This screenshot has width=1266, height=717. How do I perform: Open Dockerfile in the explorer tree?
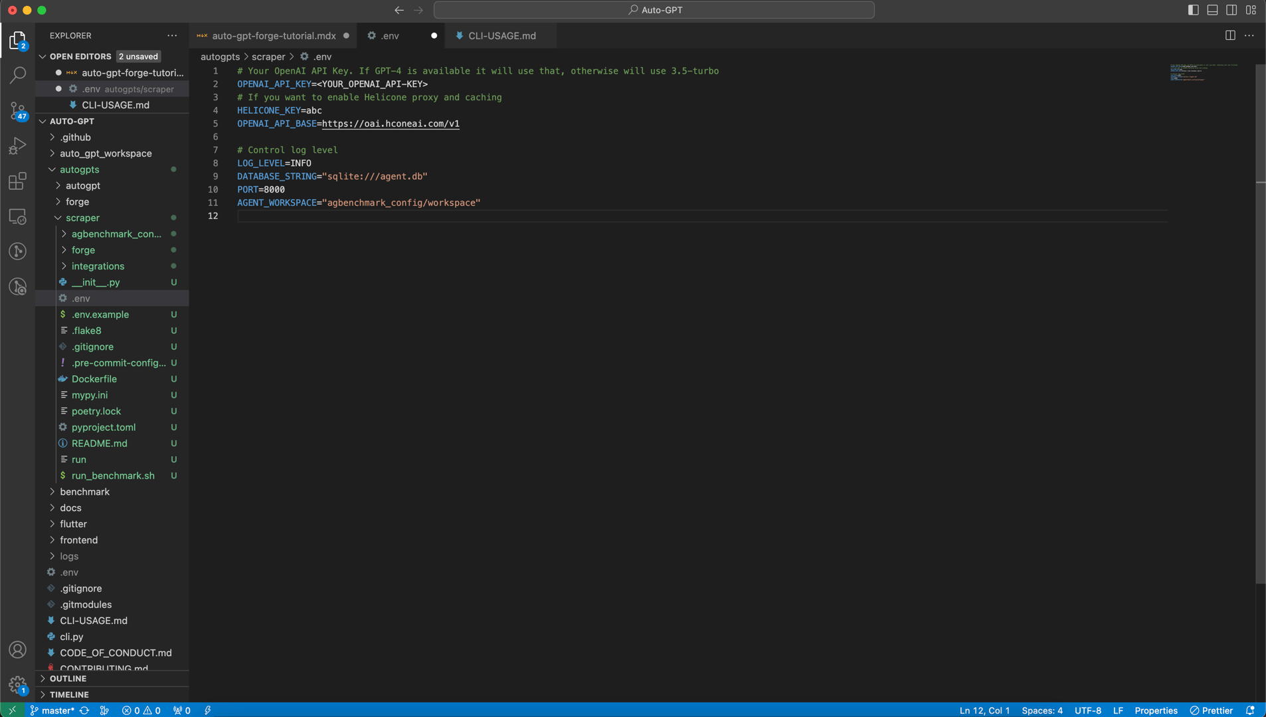point(94,379)
